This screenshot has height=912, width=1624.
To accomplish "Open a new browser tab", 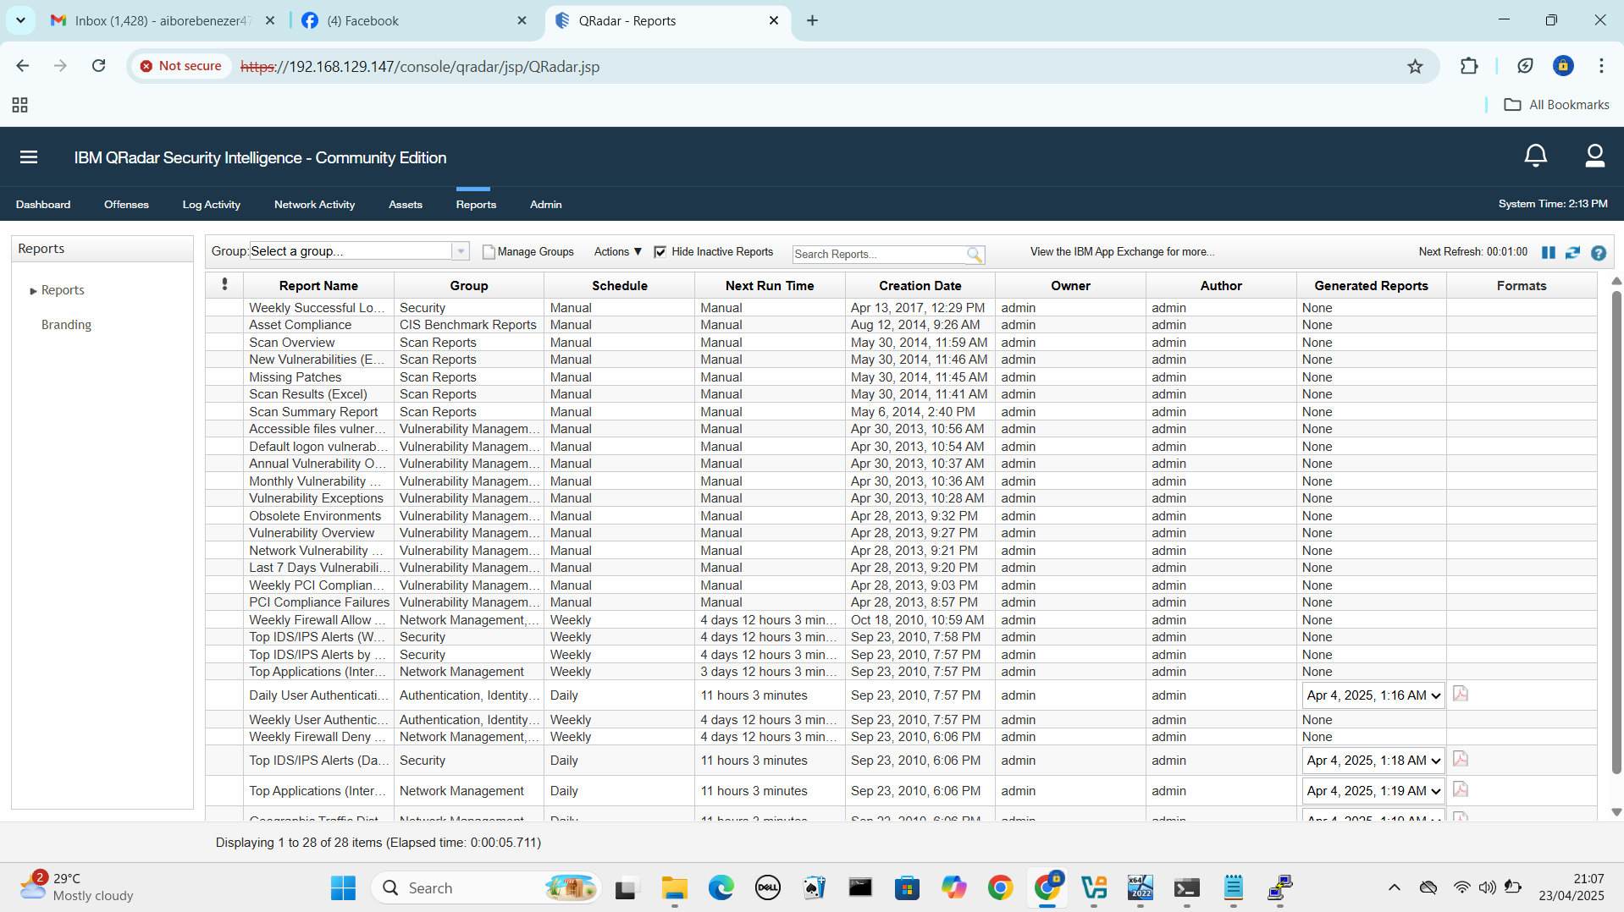I will [x=812, y=20].
